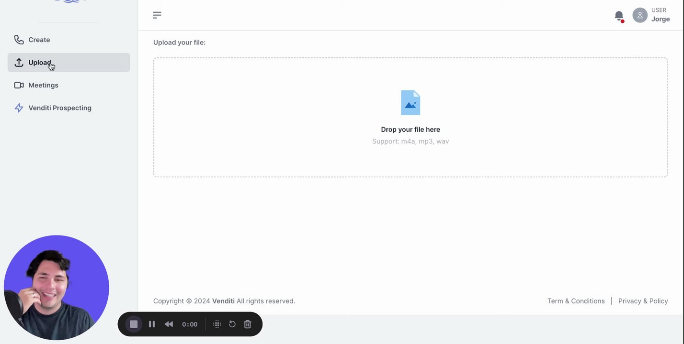Toggle the hamburger menu icon

coord(157,15)
